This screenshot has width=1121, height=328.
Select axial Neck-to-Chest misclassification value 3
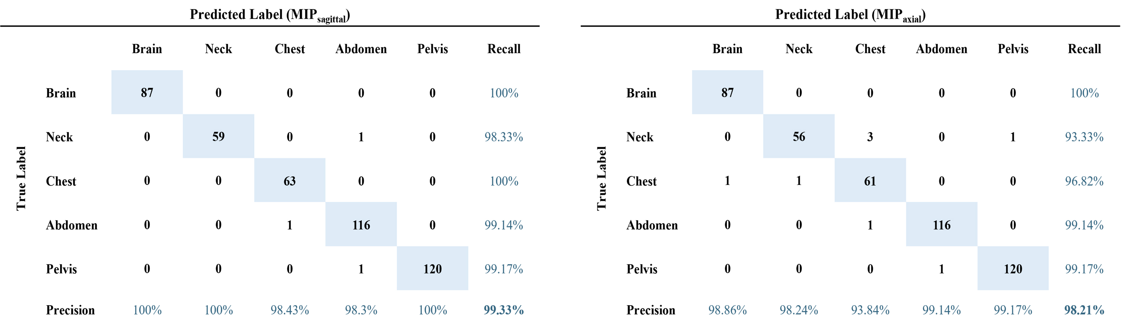(x=870, y=137)
